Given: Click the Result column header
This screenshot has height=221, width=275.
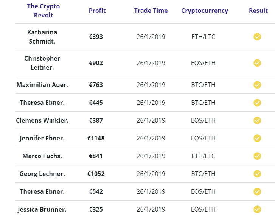Looking at the screenshot, I should (x=258, y=11).
